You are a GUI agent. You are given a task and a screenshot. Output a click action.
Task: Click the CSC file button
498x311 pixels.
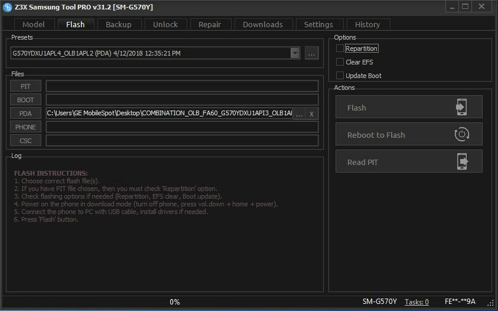point(26,141)
